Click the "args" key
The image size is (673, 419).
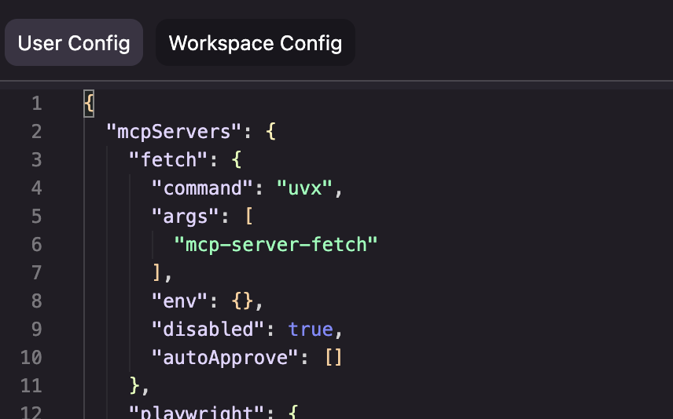point(186,216)
